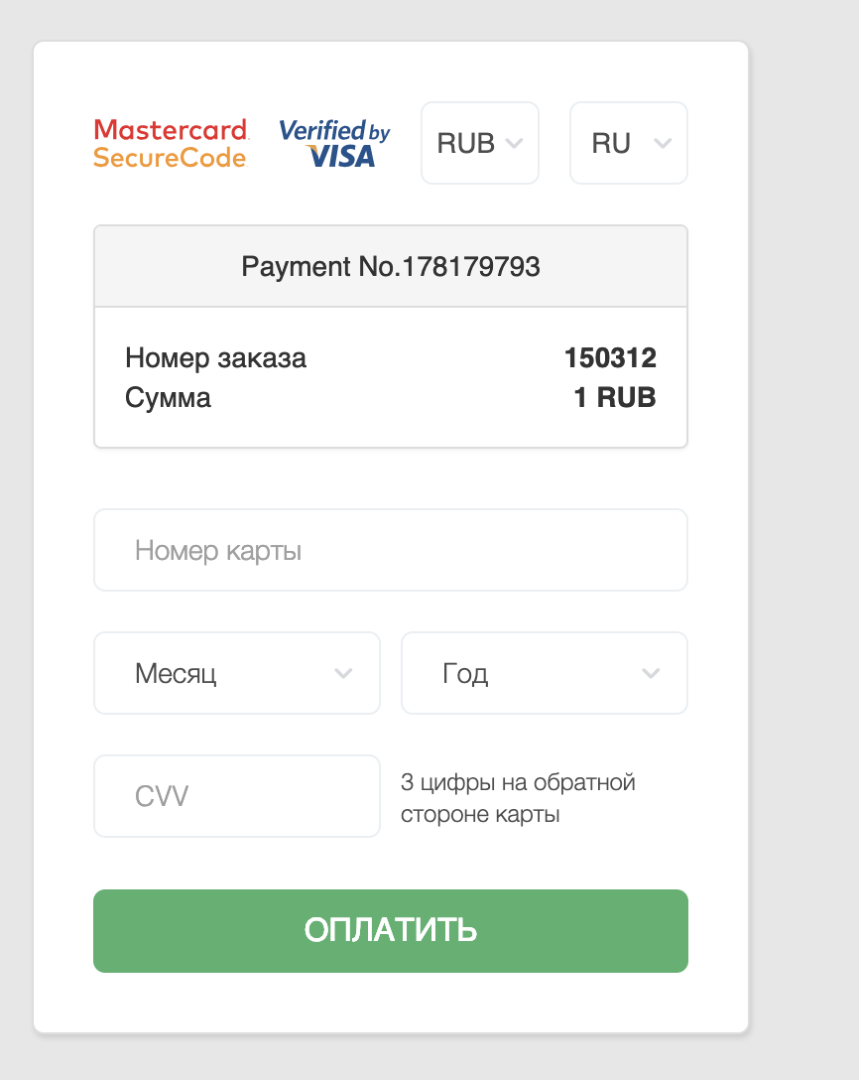This screenshot has height=1080, width=859.
Task: Click the arrow icon in Месяц field
Action: point(343,673)
